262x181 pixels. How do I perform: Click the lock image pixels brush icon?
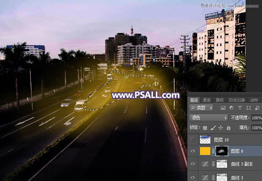[213, 128]
